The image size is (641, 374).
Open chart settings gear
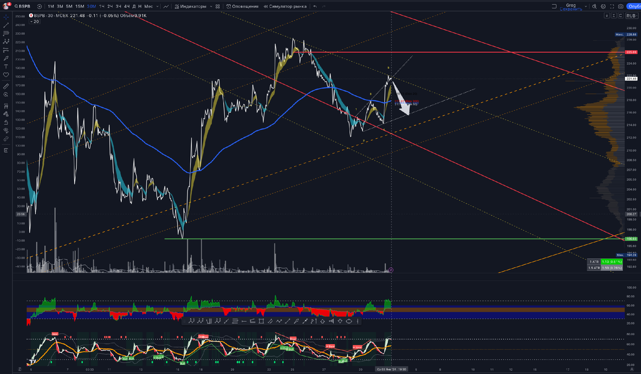603,6
